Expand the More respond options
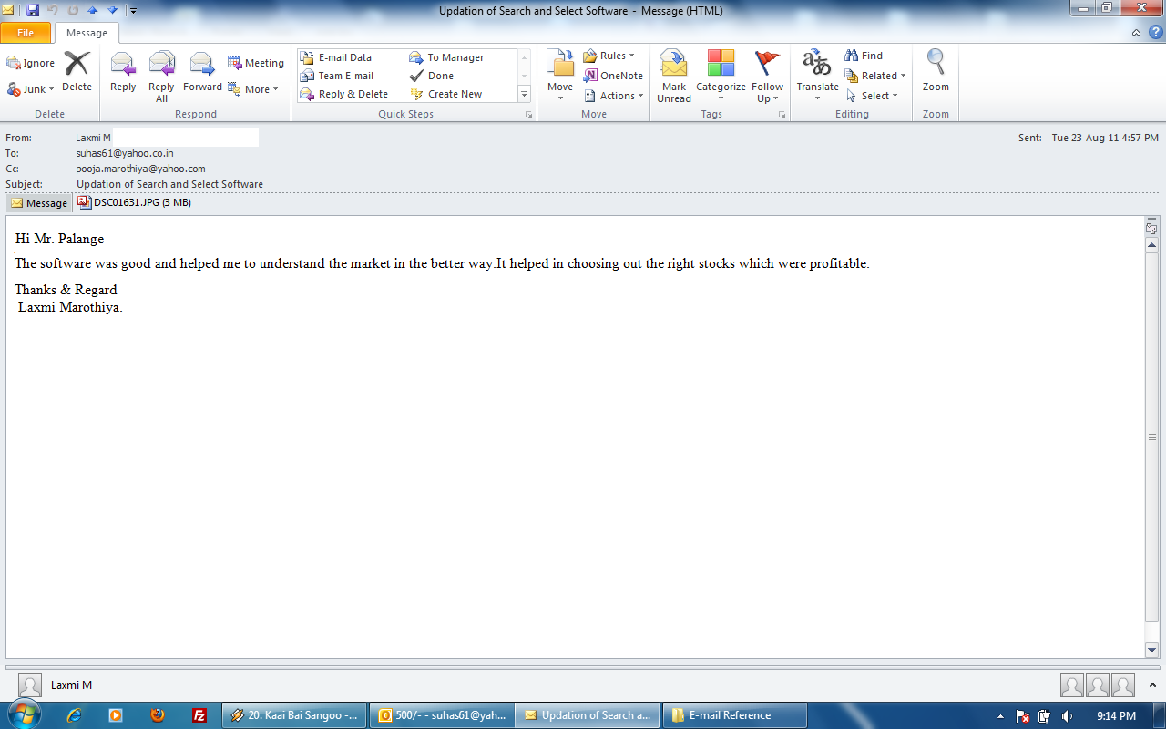The image size is (1166, 729). click(x=253, y=89)
